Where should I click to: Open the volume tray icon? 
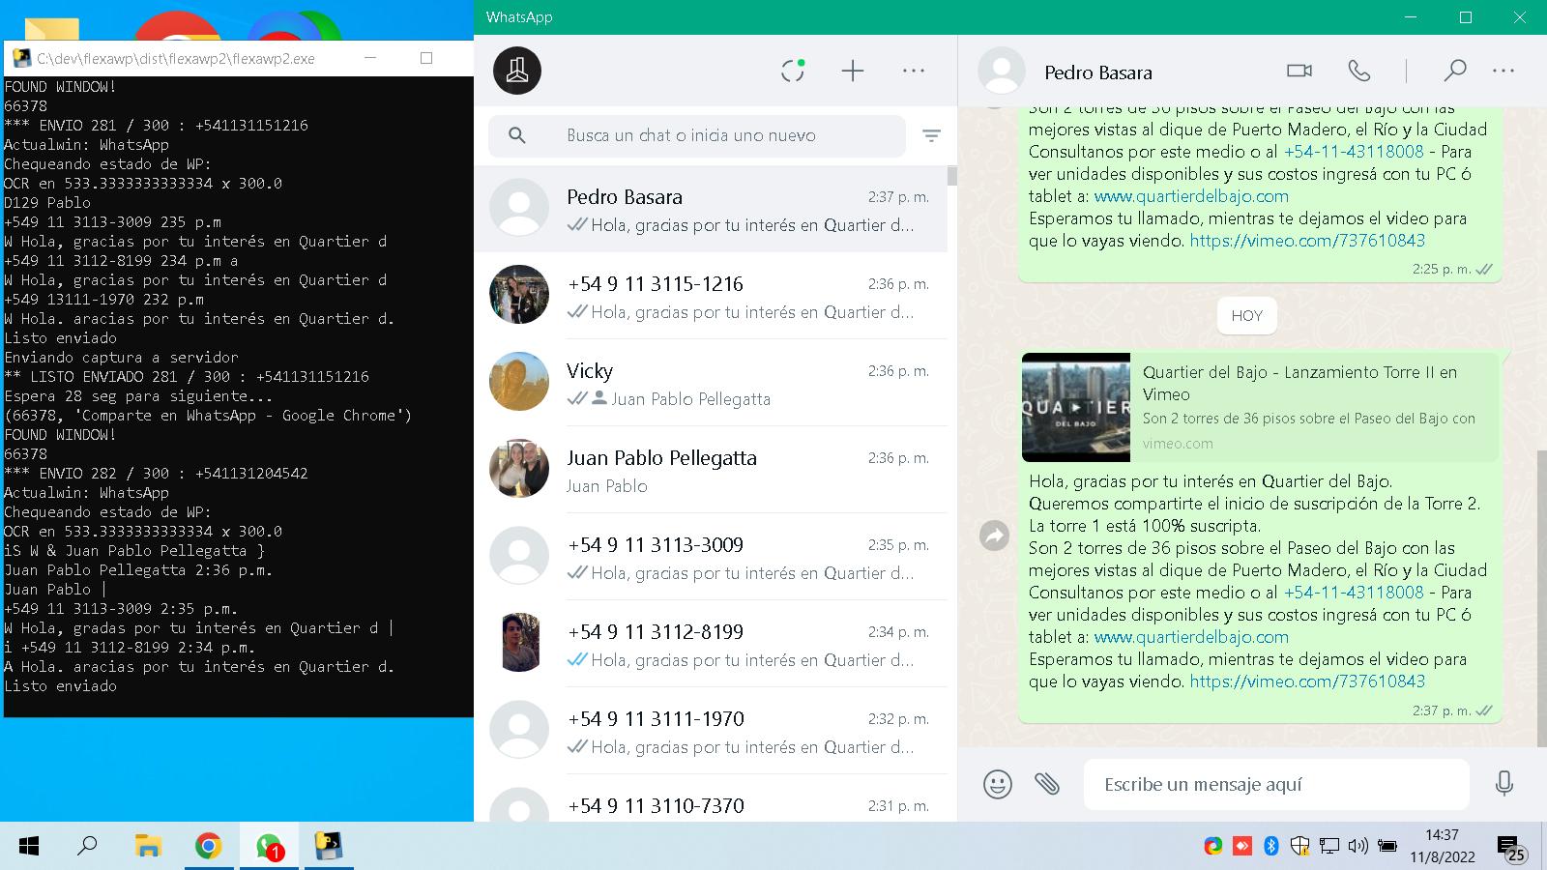(x=1357, y=847)
